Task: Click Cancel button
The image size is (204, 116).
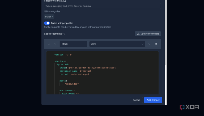Action: click(x=136, y=100)
